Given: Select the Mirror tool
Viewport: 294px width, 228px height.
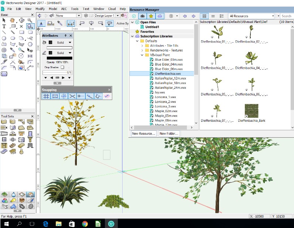Looking at the screenshot, I should [x=30, y=56].
